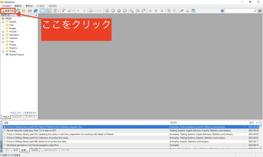Click the Step Over debug icon
The height and width of the screenshot is (157, 263).
[138, 11]
